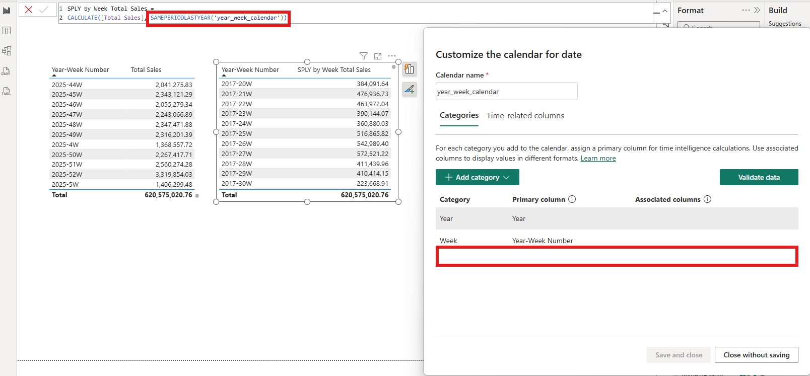Click Validate data button
The width and height of the screenshot is (810, 376).
[x=759, y=177]
